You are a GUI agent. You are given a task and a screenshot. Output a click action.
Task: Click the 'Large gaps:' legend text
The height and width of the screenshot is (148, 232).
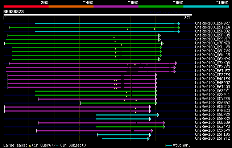coord(16,145)
